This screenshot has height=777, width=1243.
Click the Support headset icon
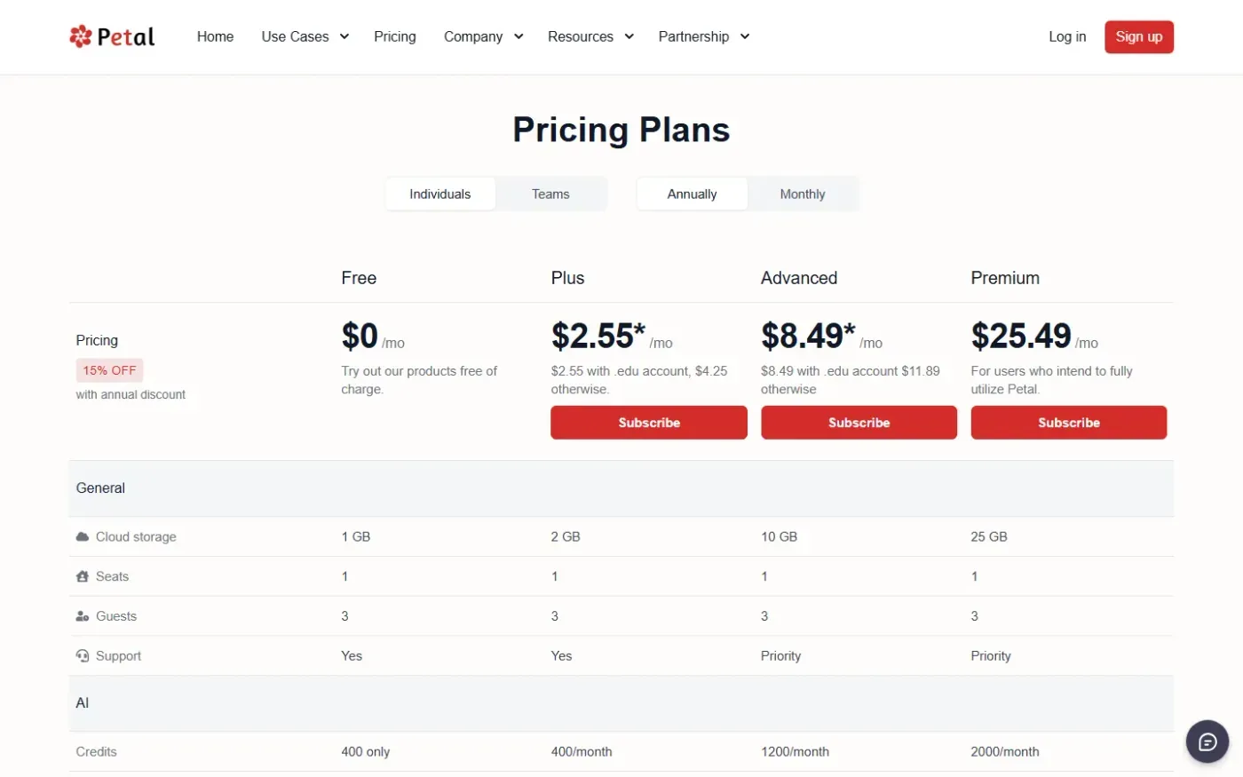click(x=83, y=656)
